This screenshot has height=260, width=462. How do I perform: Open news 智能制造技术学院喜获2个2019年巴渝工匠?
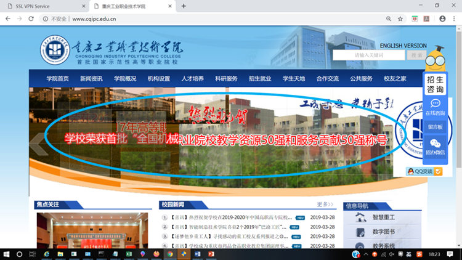pyautogui.click(x=229, y=227)
